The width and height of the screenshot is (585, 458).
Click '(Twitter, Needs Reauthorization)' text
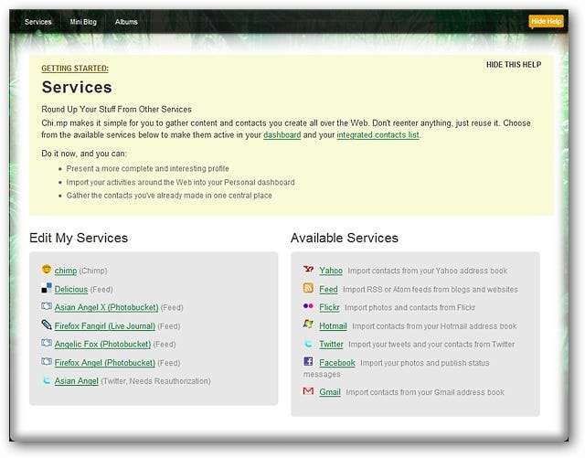pos(156,381)
